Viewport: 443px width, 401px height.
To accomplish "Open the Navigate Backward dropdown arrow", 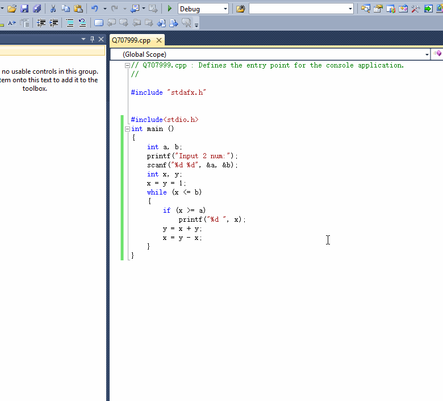I will (x=144, y=9).
